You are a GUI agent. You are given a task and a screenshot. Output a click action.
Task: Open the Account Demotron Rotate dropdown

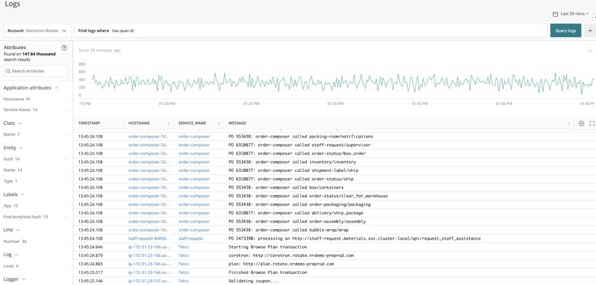tap(38, 31)
